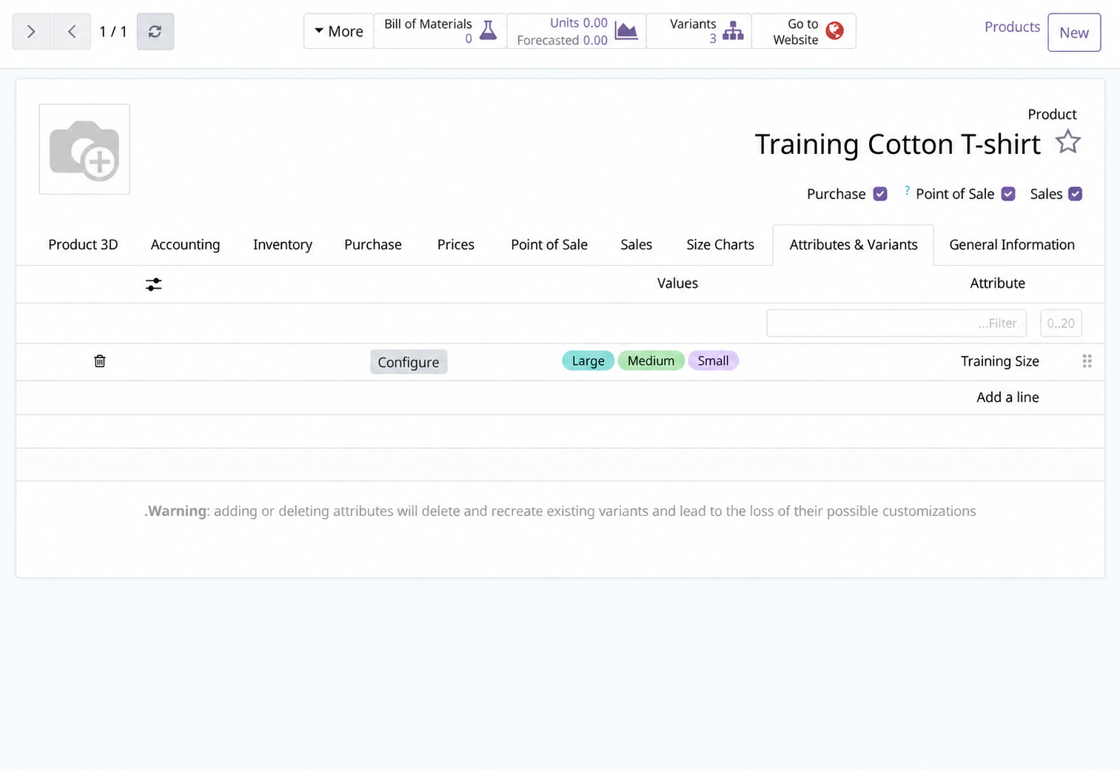Upload product image via camera placeholder
This screenshot has height=769, width=1120.
(84, 150)
